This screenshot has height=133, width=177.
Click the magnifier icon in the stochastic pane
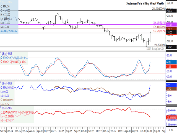point(1,53)
